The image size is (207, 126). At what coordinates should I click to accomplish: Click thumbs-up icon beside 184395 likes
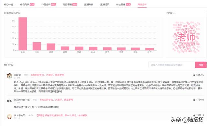pos(194,75)
